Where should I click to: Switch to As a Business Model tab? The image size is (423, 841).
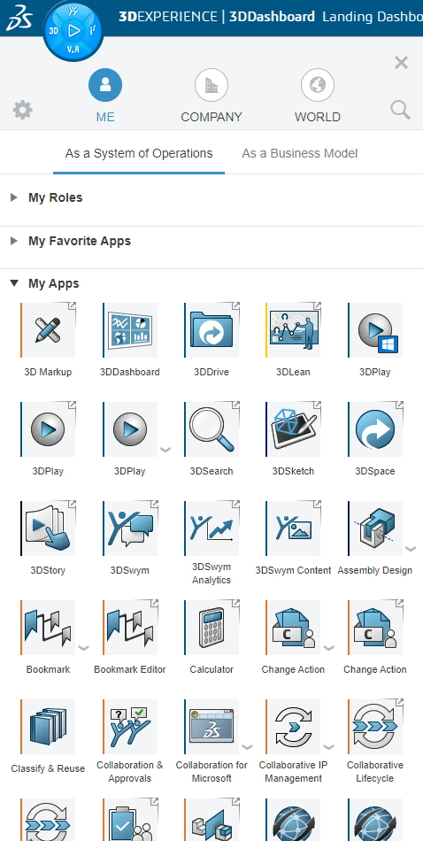point(300,153)
